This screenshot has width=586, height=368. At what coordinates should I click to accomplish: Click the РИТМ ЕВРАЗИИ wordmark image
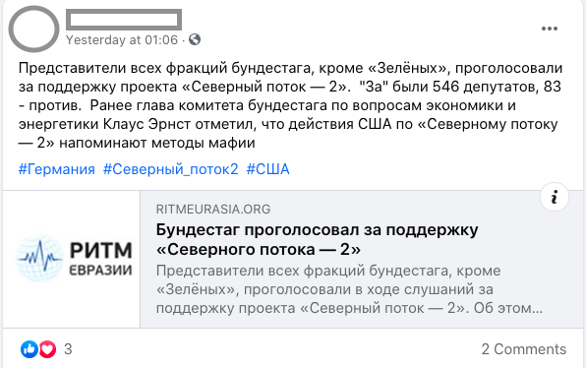101,259
